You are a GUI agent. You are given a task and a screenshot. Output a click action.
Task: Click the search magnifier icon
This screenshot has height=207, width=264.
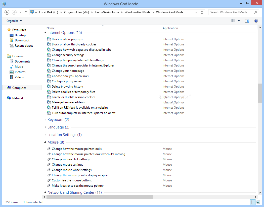(255, 12)
